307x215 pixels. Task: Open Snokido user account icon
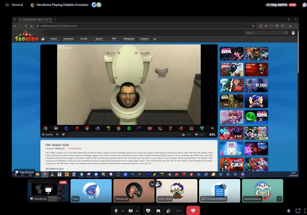293,33
